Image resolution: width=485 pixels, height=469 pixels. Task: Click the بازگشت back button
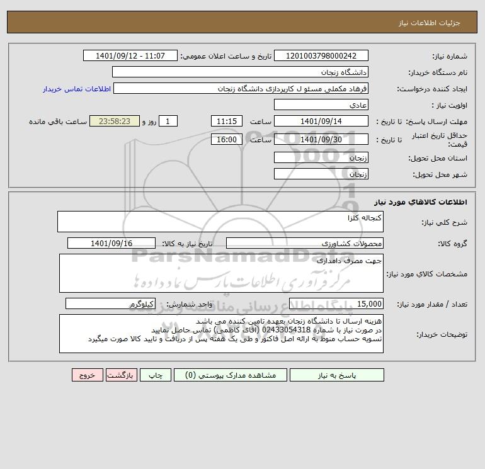point(121,375)
